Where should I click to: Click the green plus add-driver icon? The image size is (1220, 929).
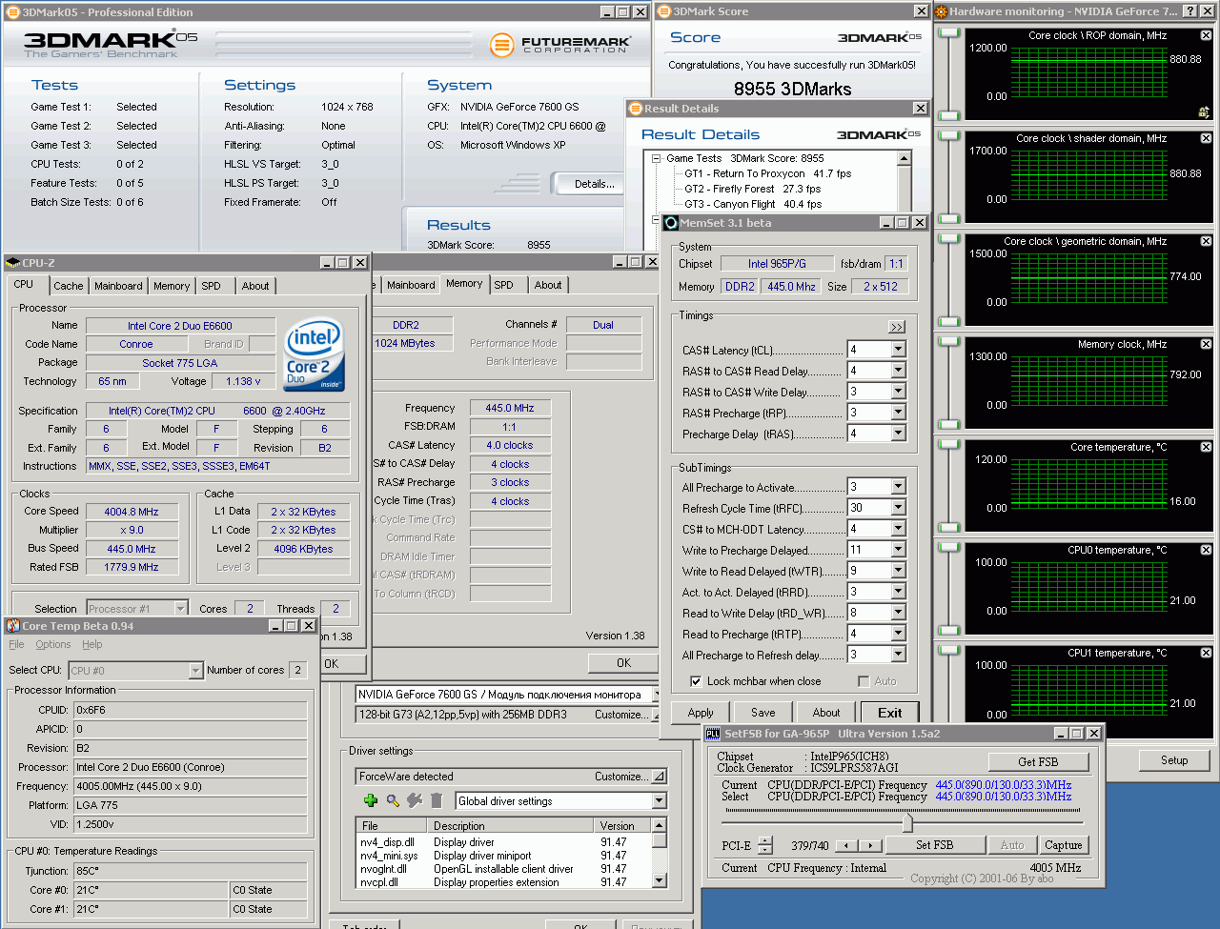click(x=371, y=800)
